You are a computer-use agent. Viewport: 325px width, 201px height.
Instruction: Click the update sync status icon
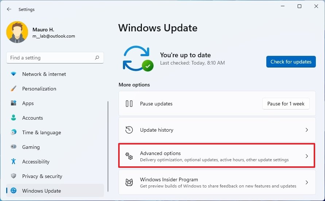coord(138,59)
